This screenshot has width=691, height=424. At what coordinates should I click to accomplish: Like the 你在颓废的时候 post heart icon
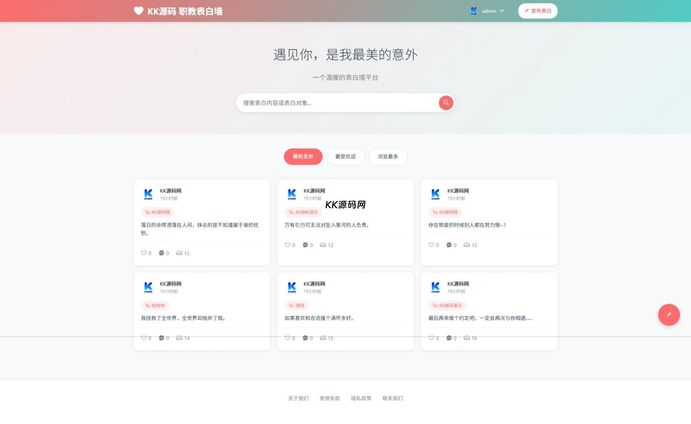(x=431, y=245)
